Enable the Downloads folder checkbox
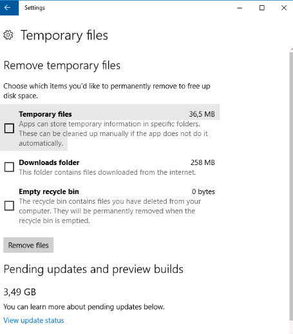The height and width of the screenshot is (334, 293). (x=9, y=167)
